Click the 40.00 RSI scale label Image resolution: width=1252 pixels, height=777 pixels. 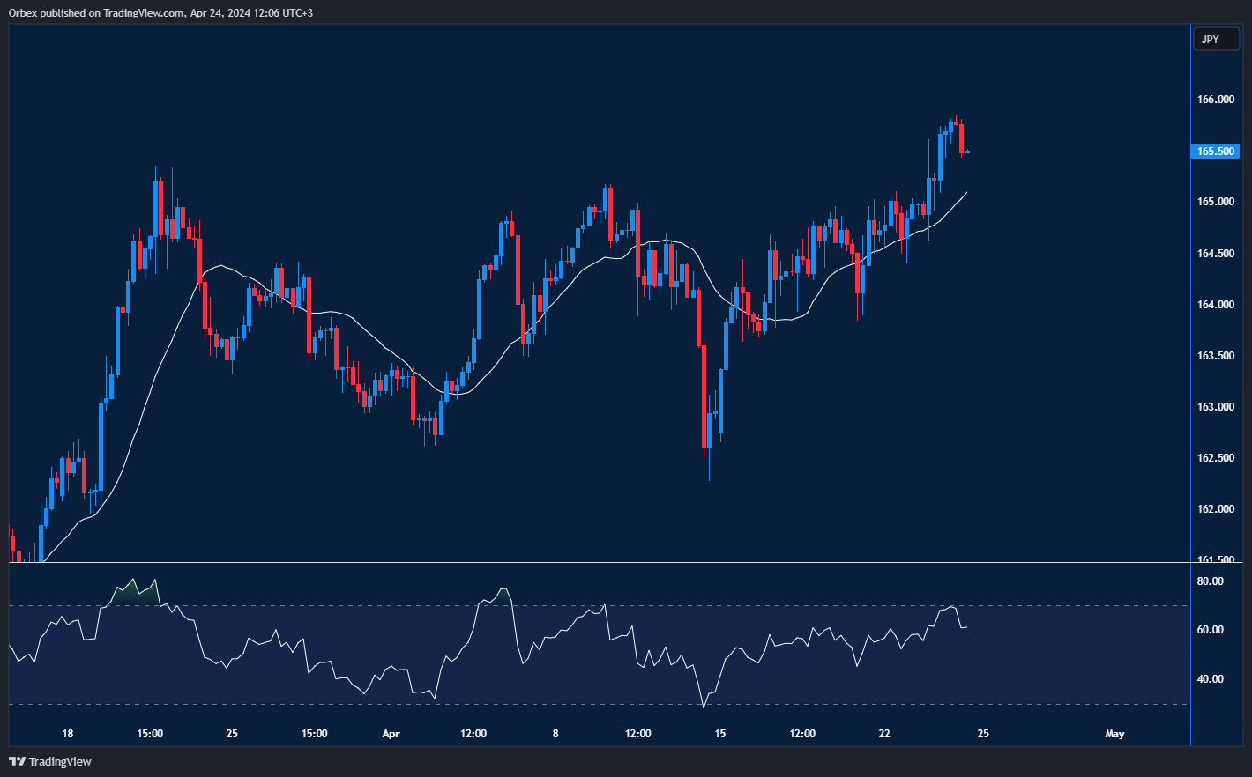click(x=1210, y=679)
